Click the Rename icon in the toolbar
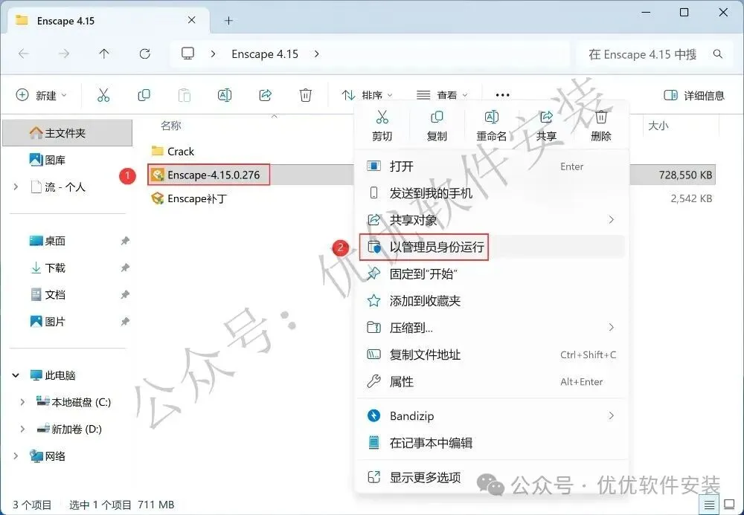The image size is (744, 515). tap(225, 95)
